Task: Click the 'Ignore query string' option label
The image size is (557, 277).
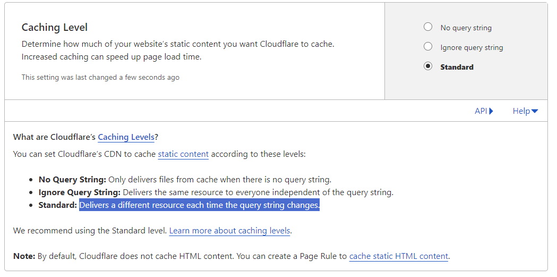Action: coord(472,47)
